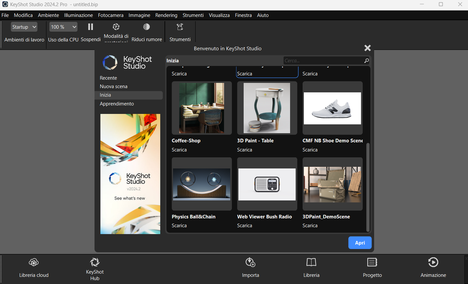
Task: Click Scarica under Web Viewer Bush Radio
Action: (245, 226)
